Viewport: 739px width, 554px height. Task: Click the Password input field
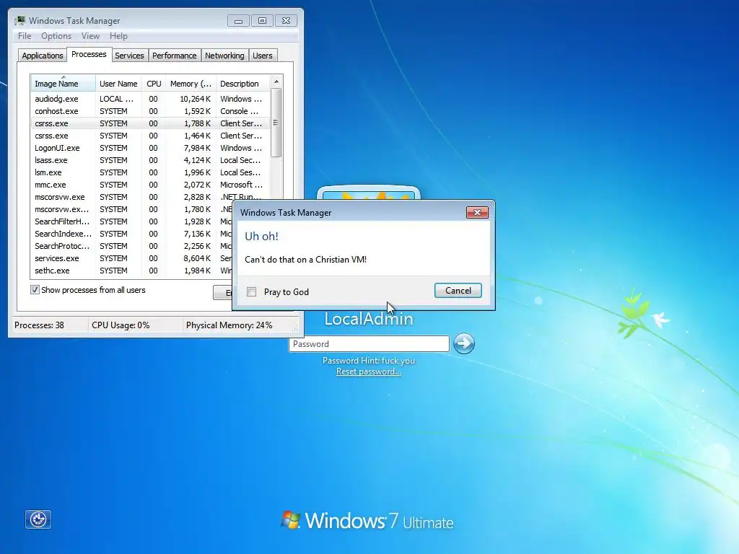click(x=369, y=344)
